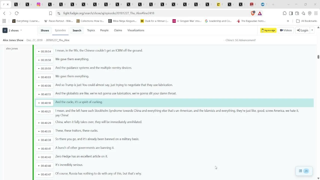Reload the current page
This screenshot has height=180, width=320.
(x=16, y=13)
